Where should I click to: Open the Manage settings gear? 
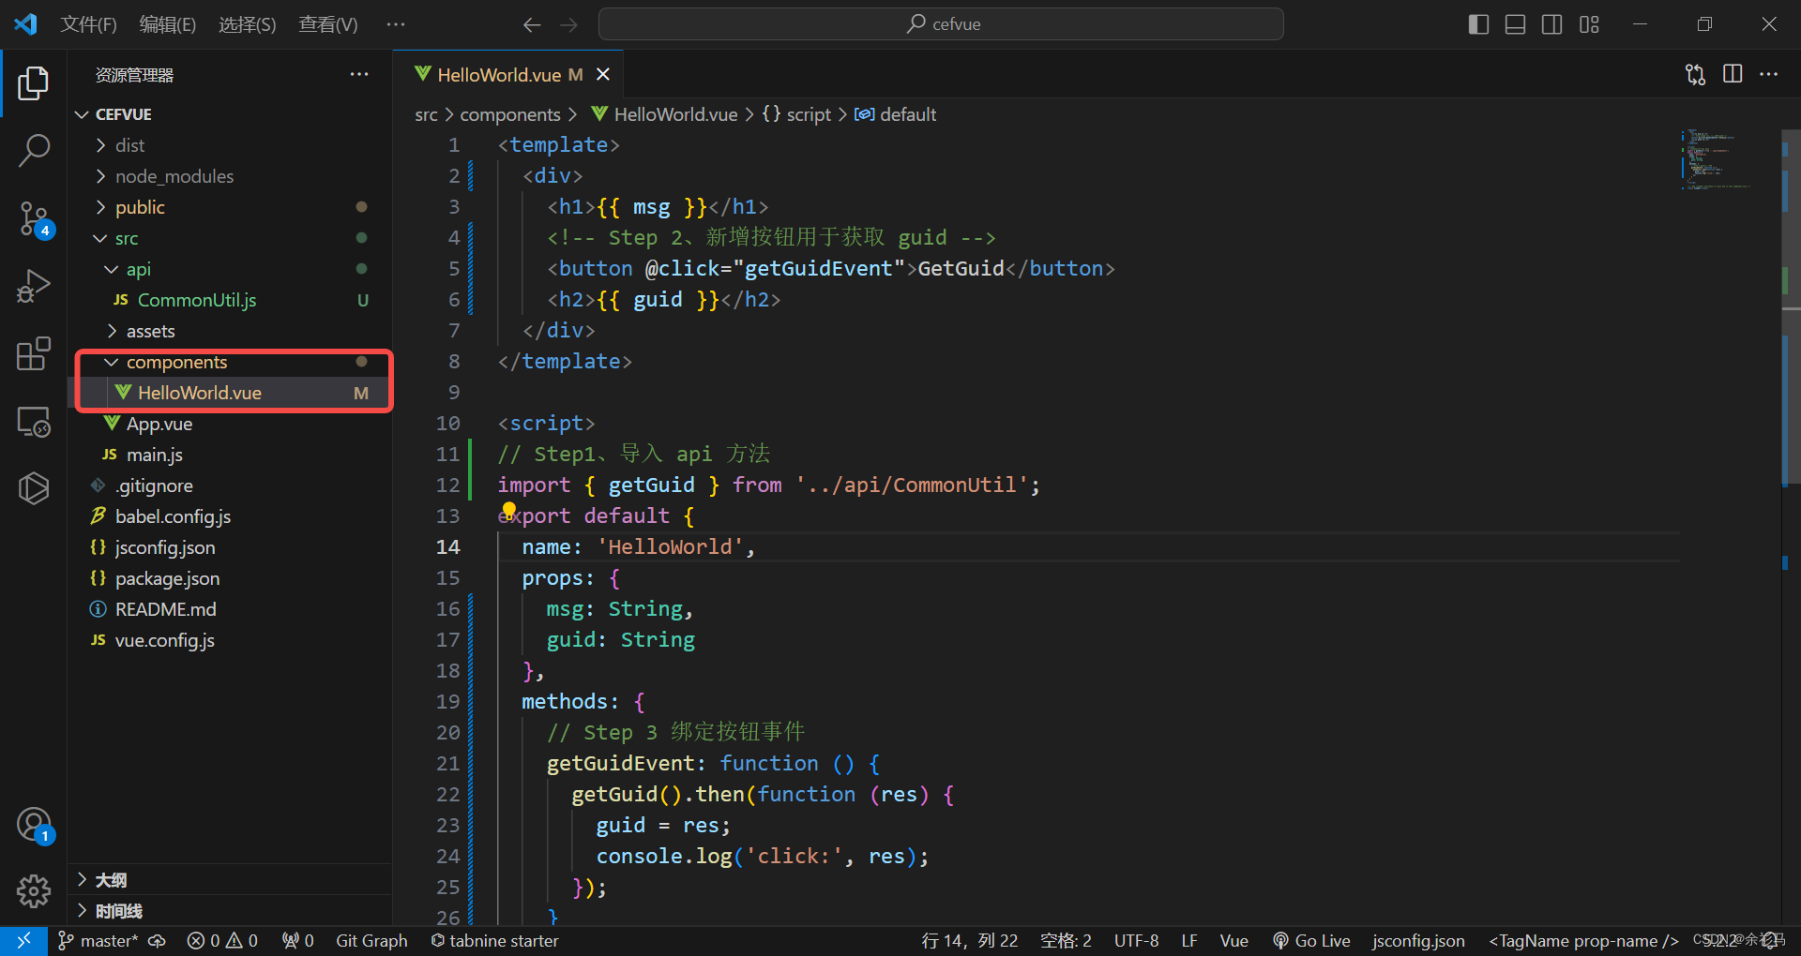click(x=34, y=891)
